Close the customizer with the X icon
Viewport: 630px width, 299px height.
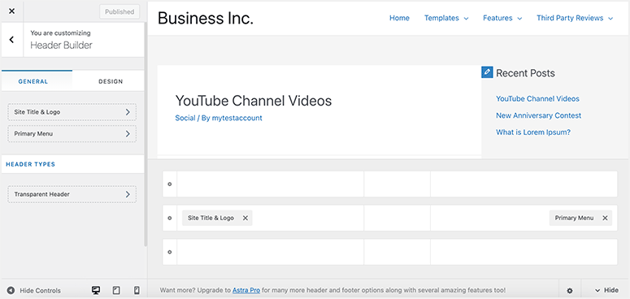coord(11,11)
